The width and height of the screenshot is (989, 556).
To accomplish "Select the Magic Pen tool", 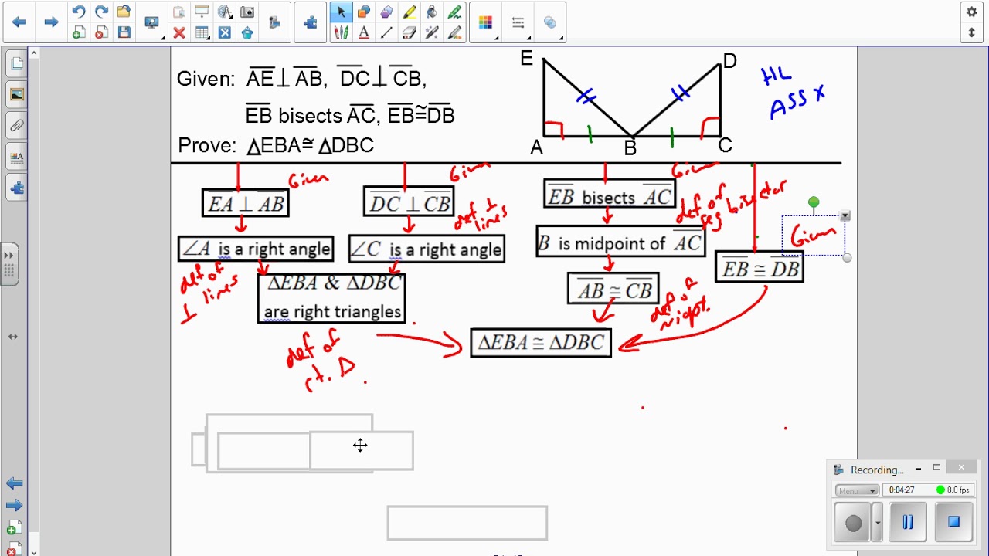I will click(x=432, y=32).
